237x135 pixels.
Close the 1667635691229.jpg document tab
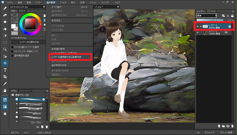tap(44, 7)
